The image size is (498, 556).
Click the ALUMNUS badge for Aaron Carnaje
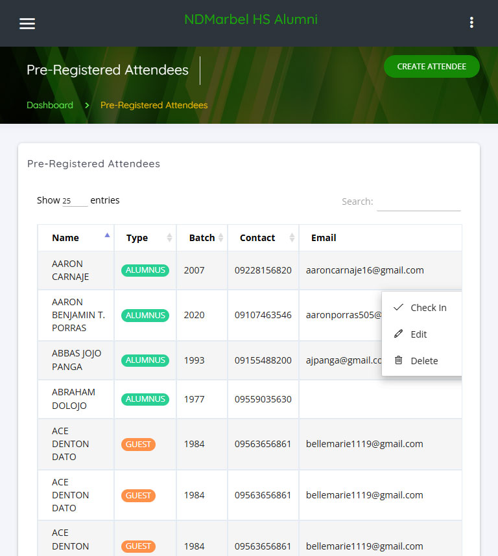click(145, 270)
